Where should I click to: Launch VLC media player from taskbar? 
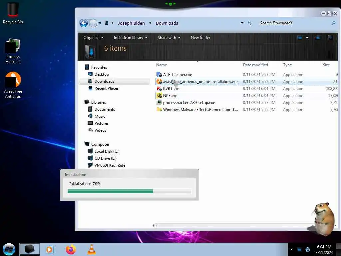pos(92,249)
